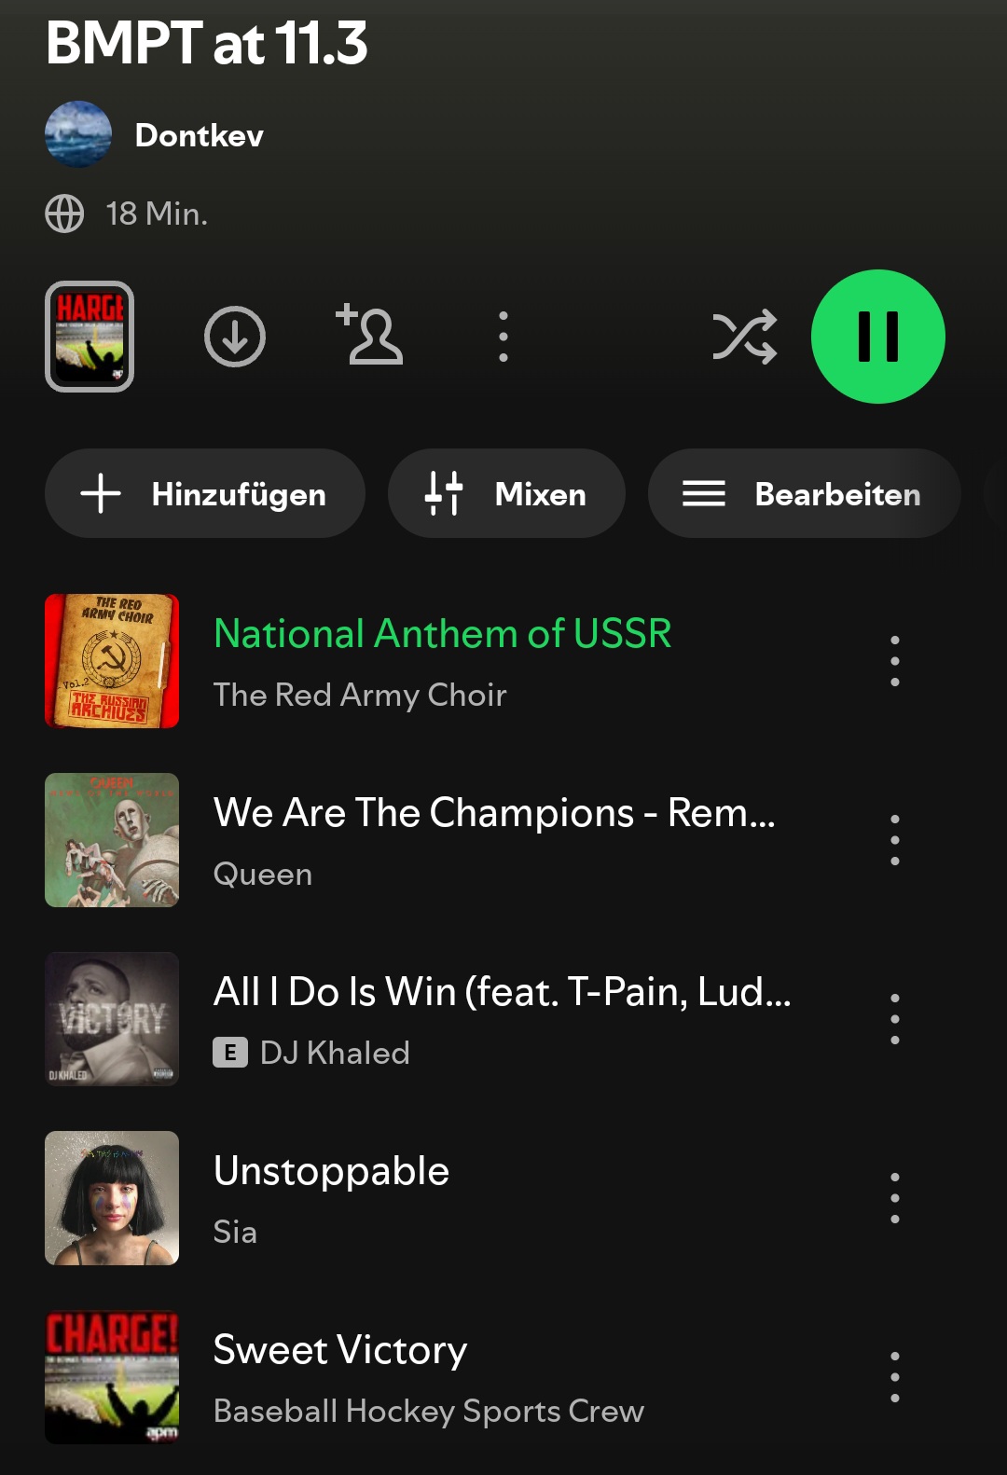Show options menu for All I Do Is Win
The height and width of the screenshot is (1475, 1007).
(x=895, y=1019)
